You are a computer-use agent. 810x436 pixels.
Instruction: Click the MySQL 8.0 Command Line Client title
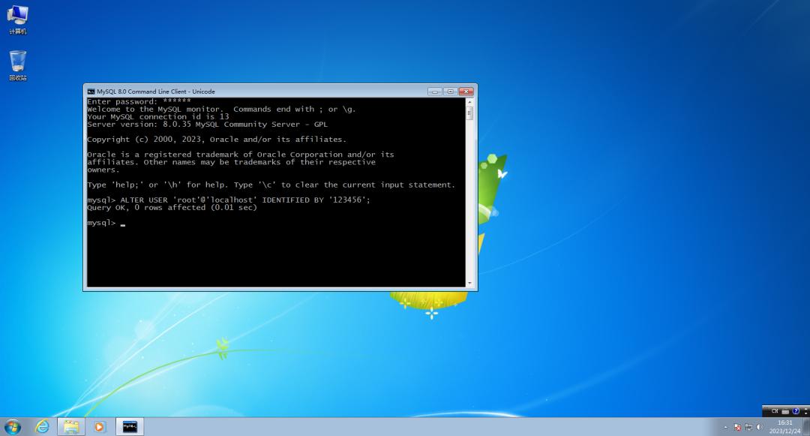(x=156, y=92)
